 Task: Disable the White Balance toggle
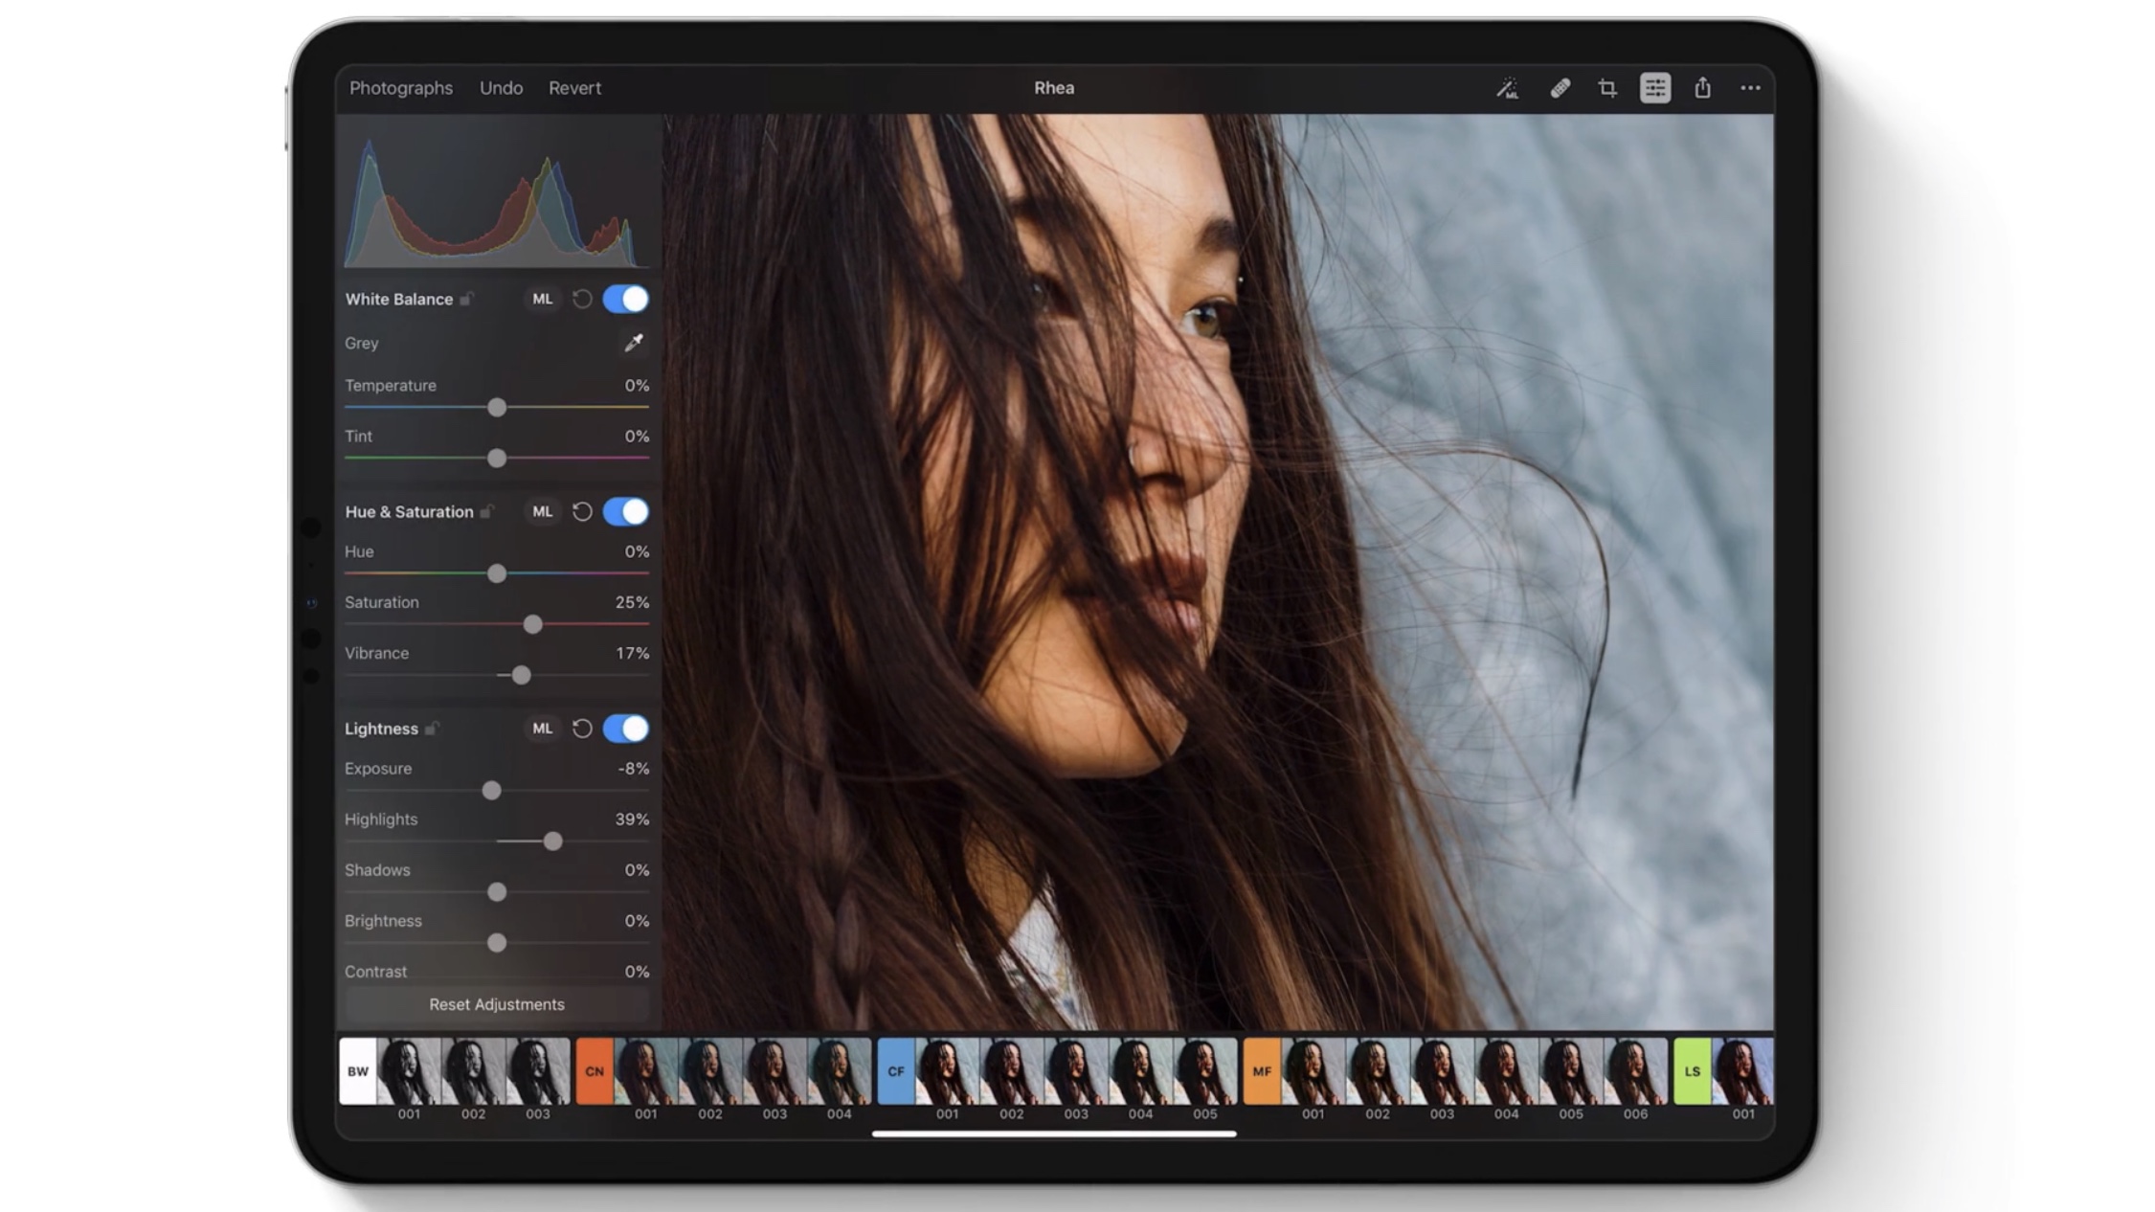626,299
